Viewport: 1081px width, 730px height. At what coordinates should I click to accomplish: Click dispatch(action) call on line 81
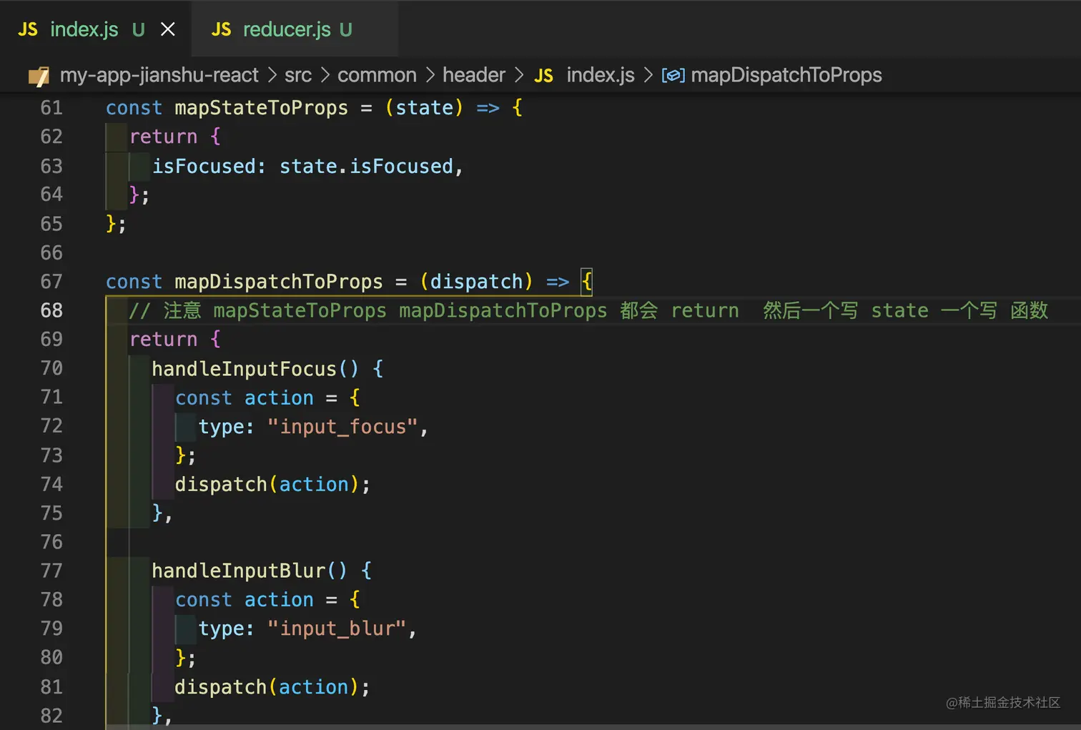[267, 687]
